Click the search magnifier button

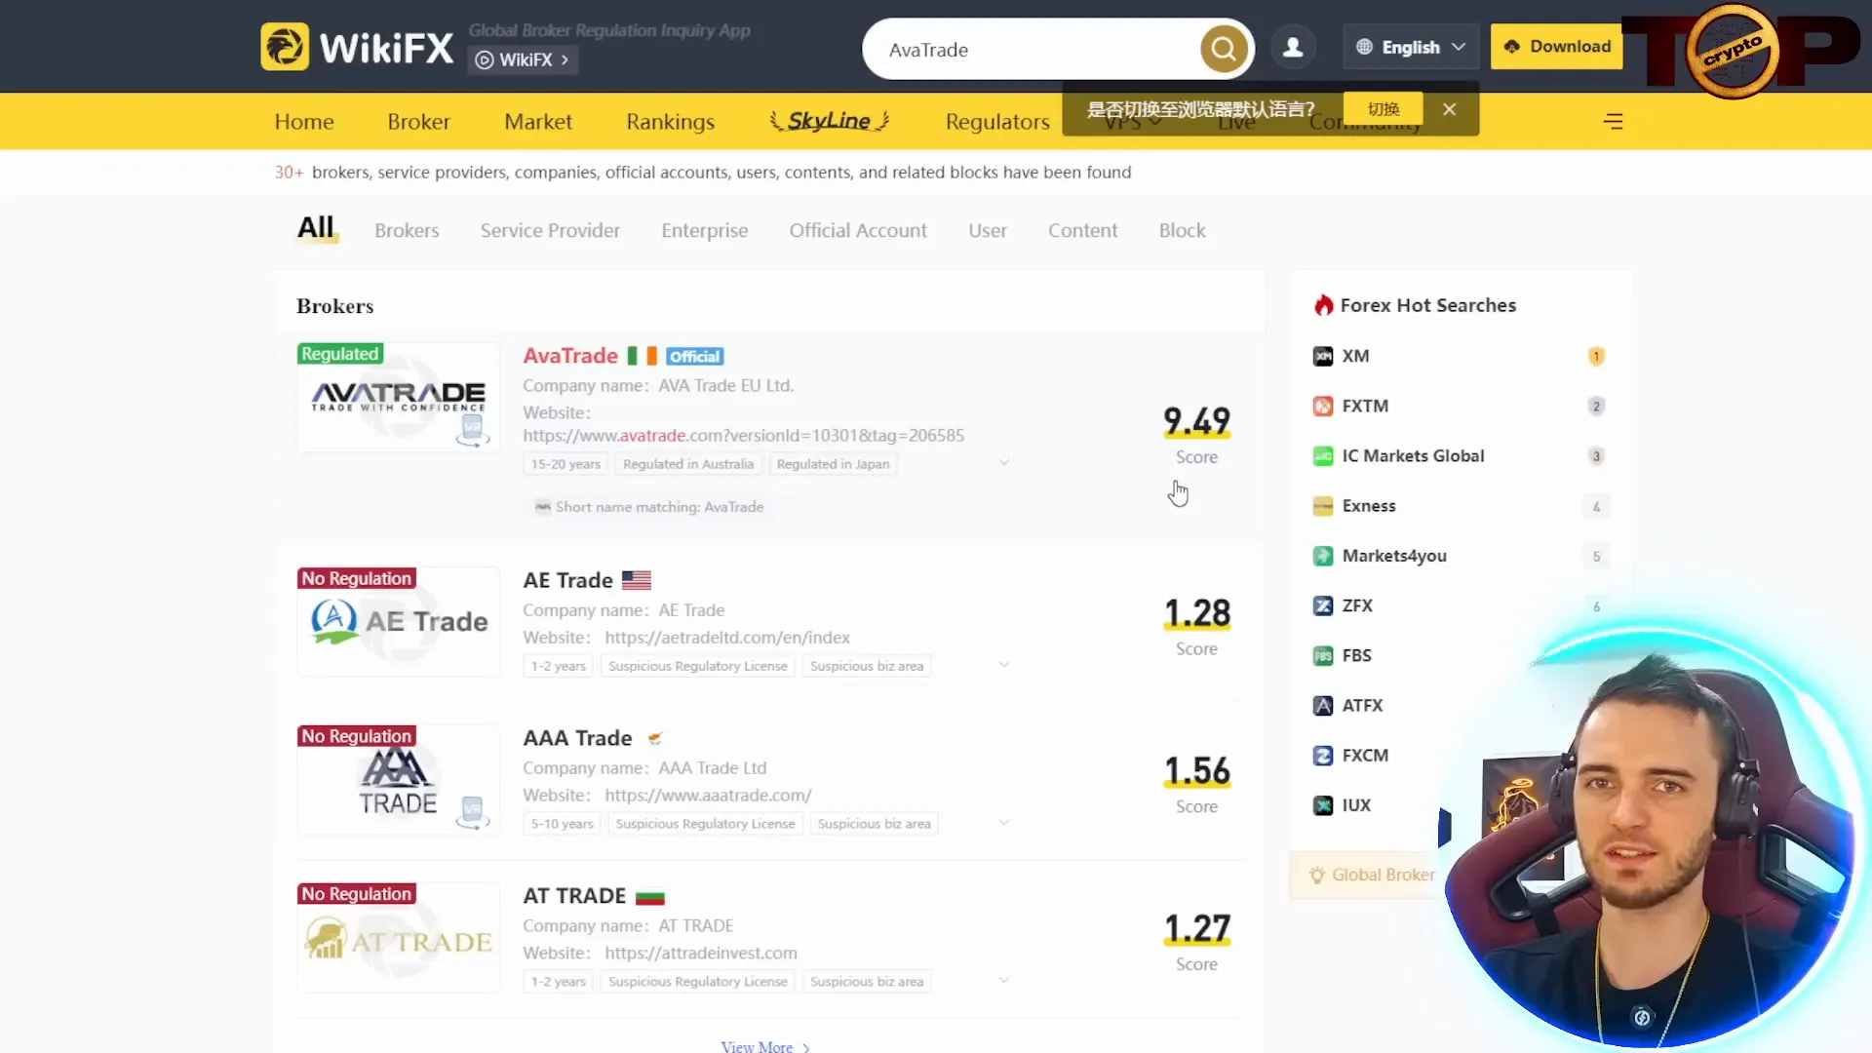click(x=1224, y=49)
